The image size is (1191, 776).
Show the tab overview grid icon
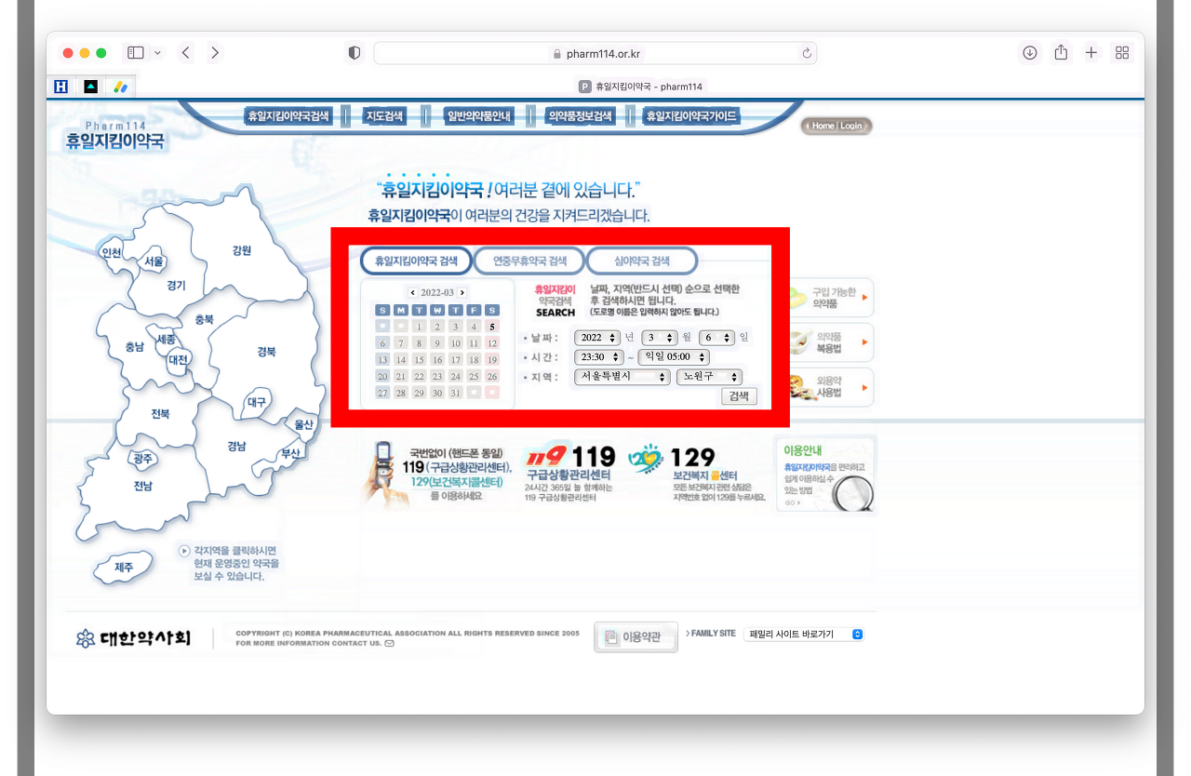click(1122, 53)
